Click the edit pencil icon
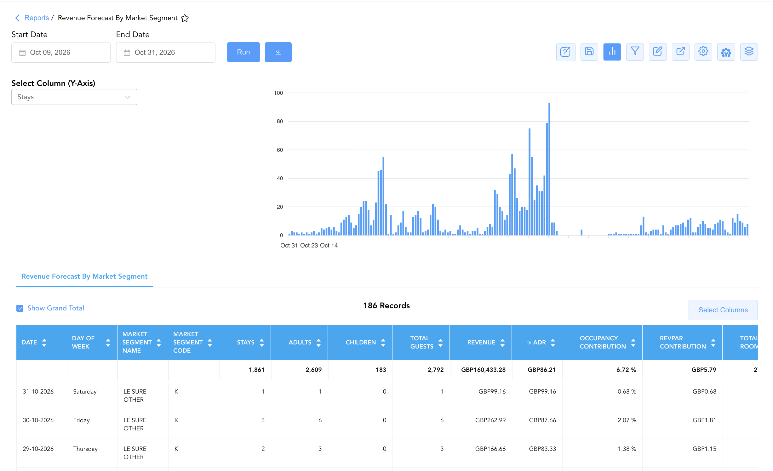This screenshot has height=471, width=773. (658, 52)
